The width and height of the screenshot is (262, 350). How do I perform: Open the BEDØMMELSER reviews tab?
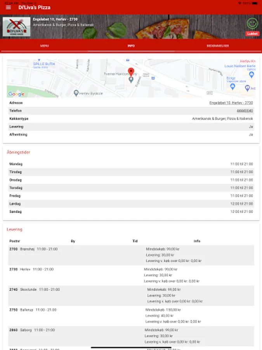coord(218,46)
